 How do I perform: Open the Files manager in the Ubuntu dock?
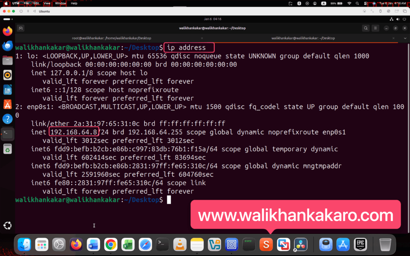(x=7, y=60)
